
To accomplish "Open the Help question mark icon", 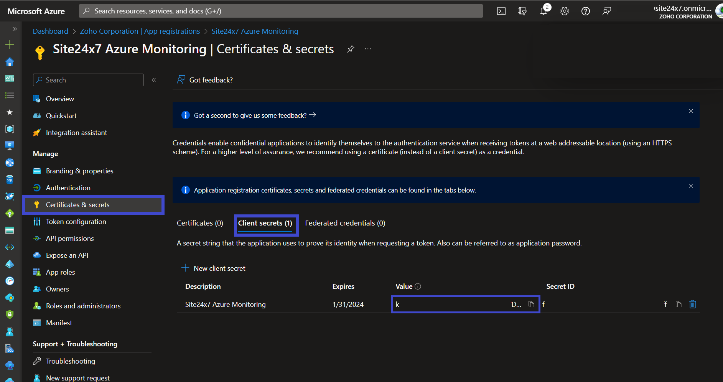I will 585,11.
